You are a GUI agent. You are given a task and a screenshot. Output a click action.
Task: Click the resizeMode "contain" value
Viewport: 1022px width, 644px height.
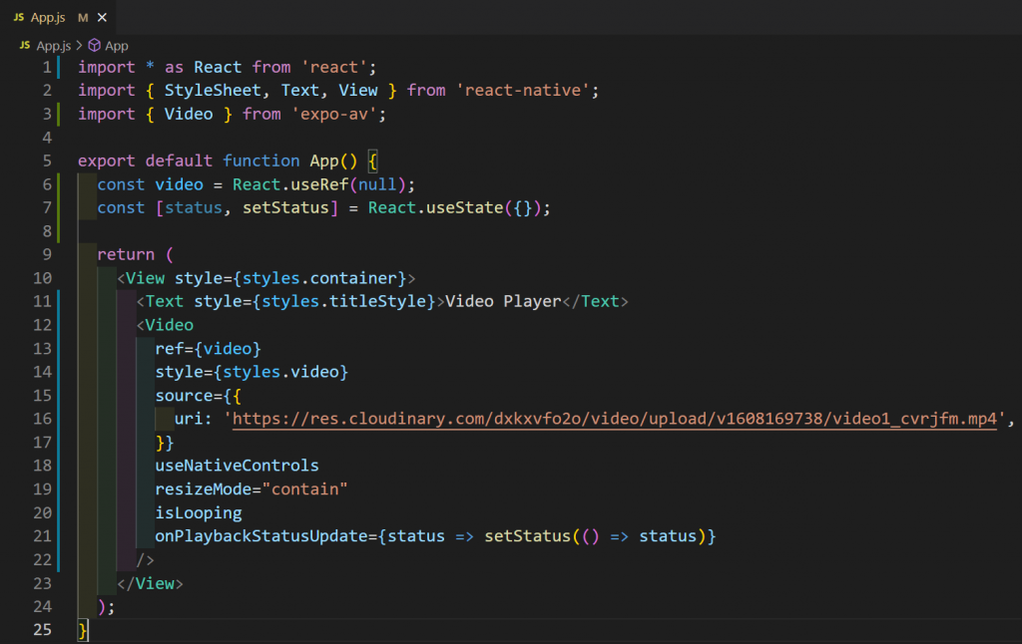305,489
